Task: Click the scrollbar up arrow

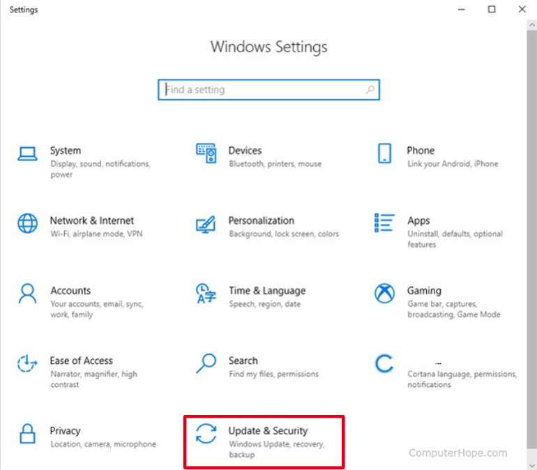Action: [531, 25]
